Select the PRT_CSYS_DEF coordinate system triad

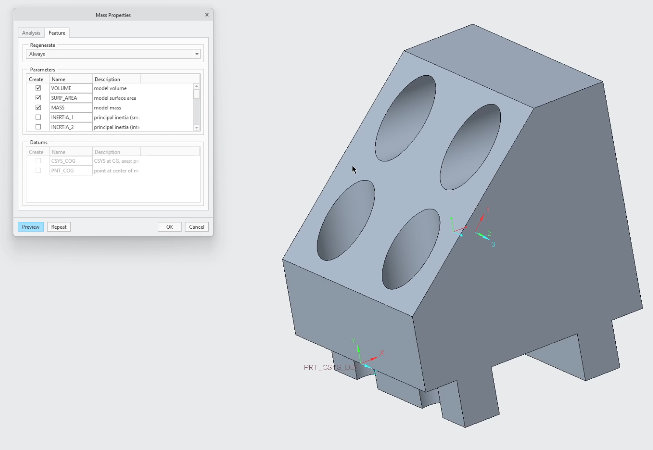[x=368, y=357]
